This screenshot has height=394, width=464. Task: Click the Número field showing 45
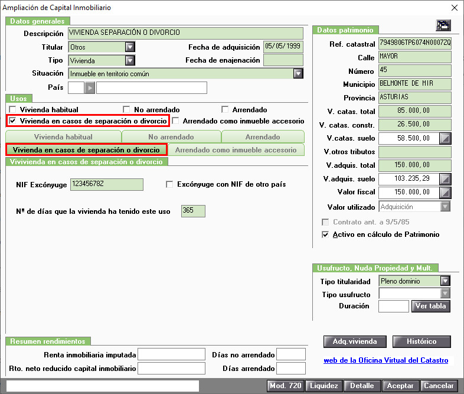point(415,70)
